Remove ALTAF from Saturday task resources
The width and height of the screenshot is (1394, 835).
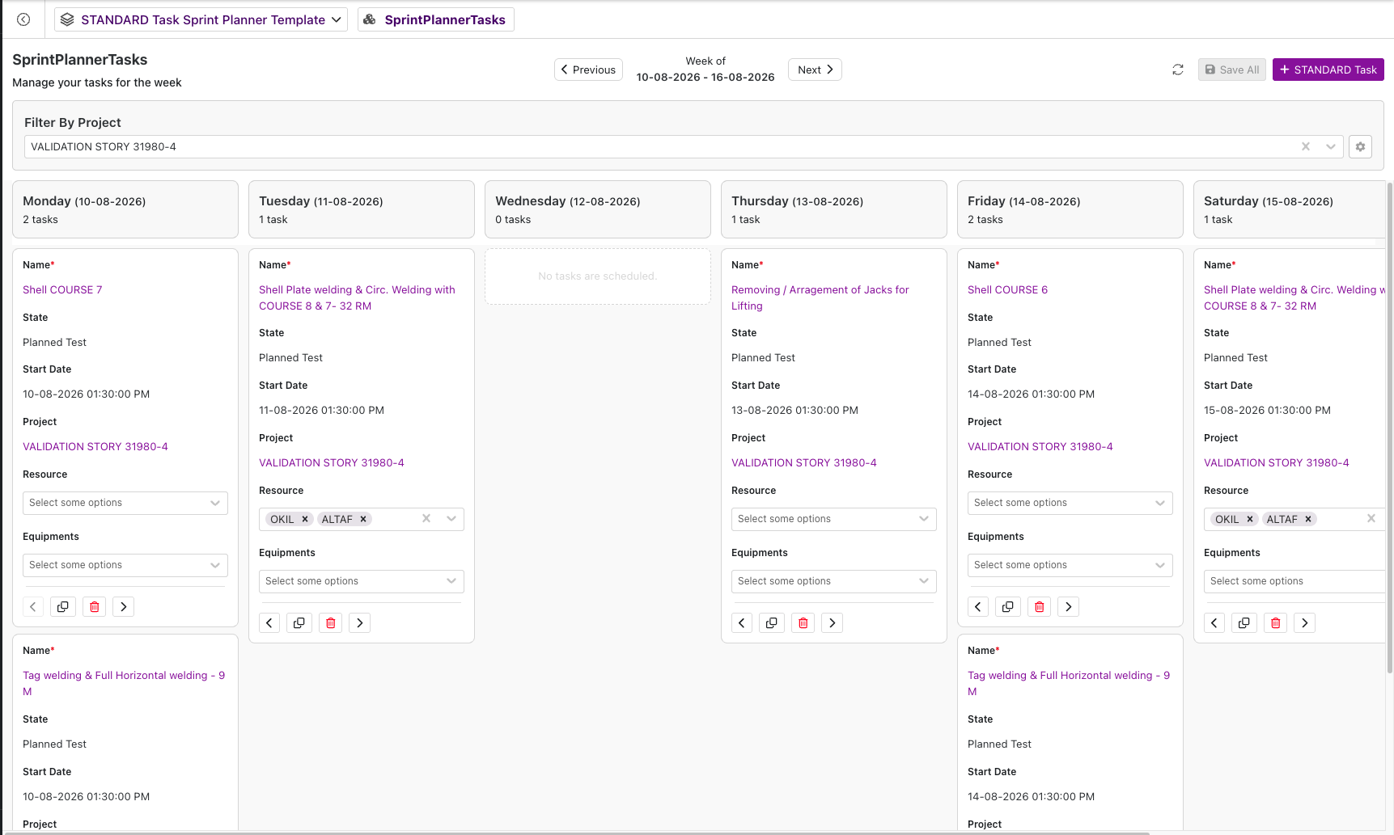click(x=1308, y=519)
